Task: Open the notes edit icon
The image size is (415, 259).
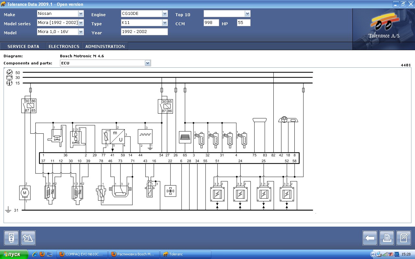Action: 404,238
